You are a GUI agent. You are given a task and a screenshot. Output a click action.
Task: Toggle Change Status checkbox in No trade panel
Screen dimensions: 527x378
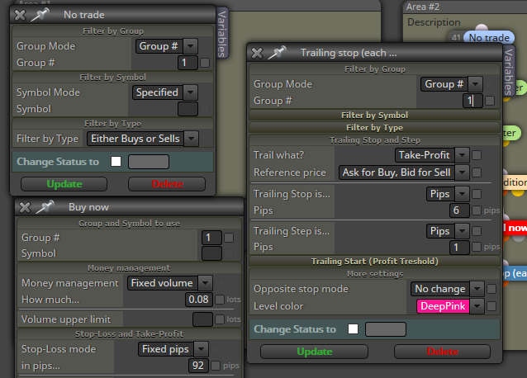click(x=116, y=162)
